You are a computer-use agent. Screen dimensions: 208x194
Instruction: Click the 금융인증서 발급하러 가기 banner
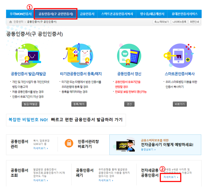pyautogui.click(x=66, y=120)
